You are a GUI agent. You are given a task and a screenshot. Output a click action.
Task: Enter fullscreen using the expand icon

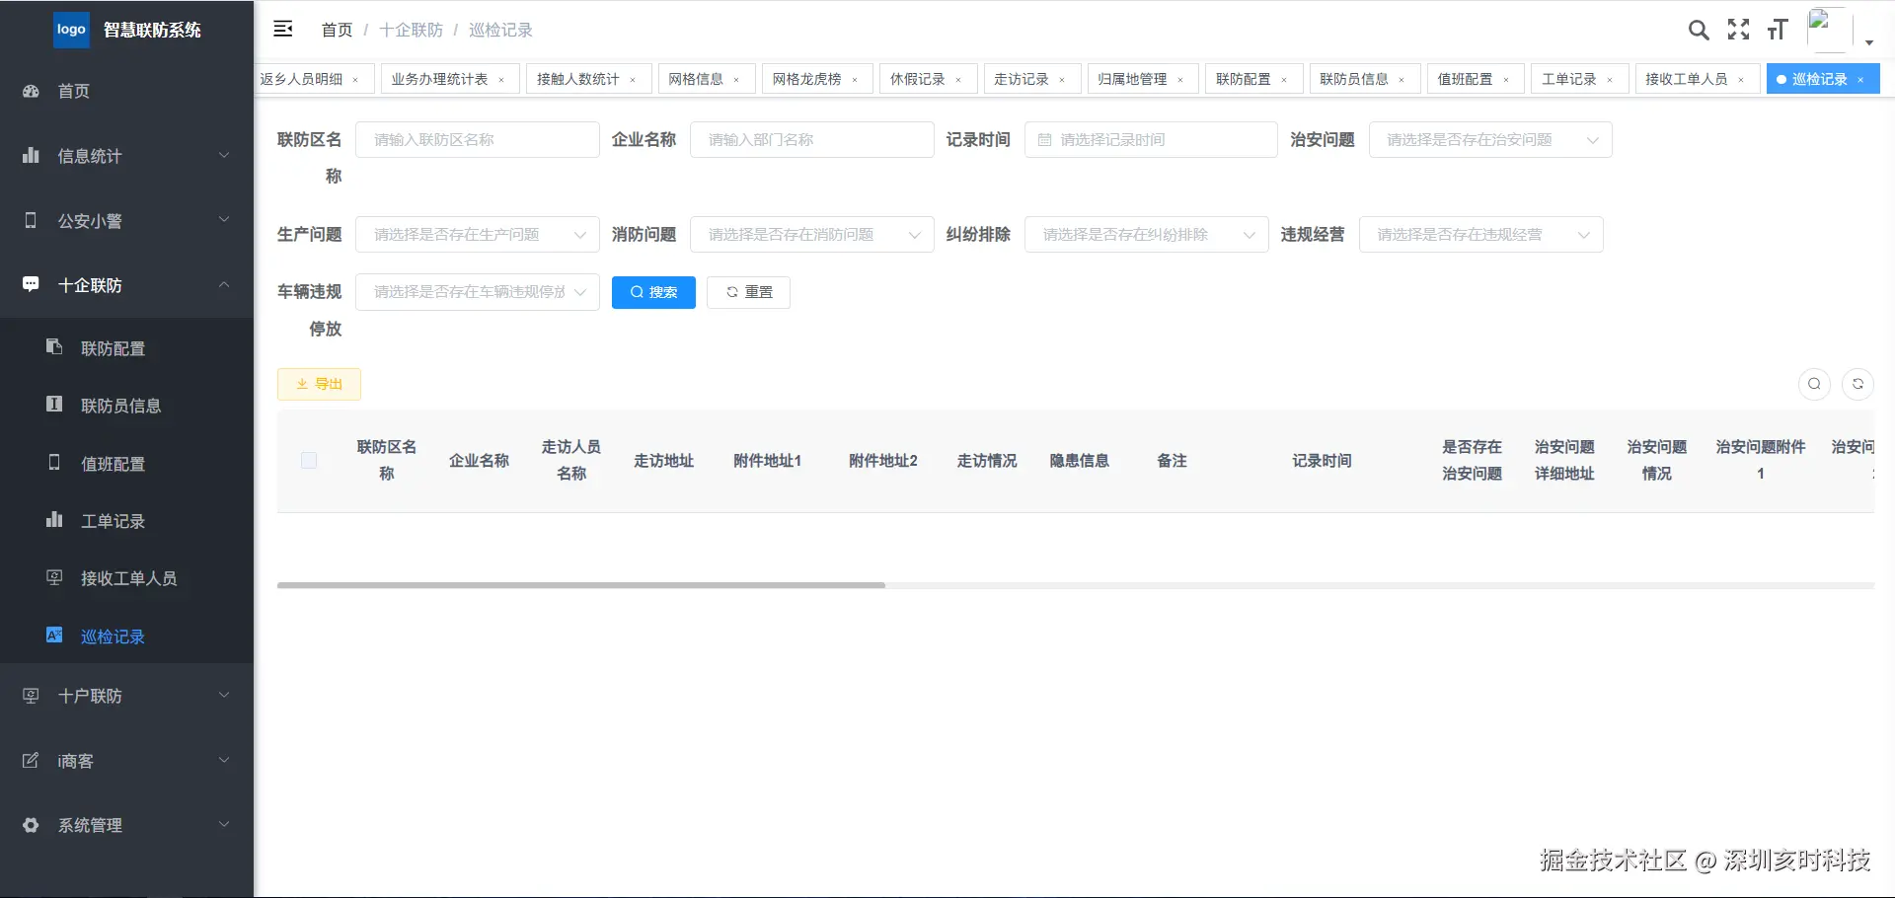point(1739,30)
